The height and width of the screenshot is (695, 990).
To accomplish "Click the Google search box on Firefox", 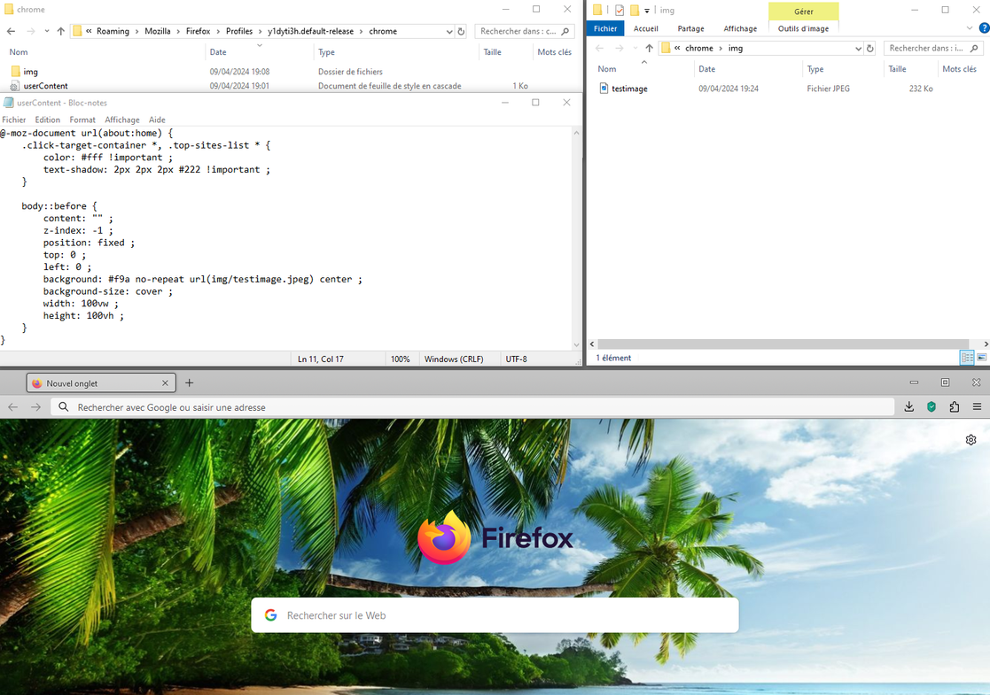I will (x=495, y=615).
